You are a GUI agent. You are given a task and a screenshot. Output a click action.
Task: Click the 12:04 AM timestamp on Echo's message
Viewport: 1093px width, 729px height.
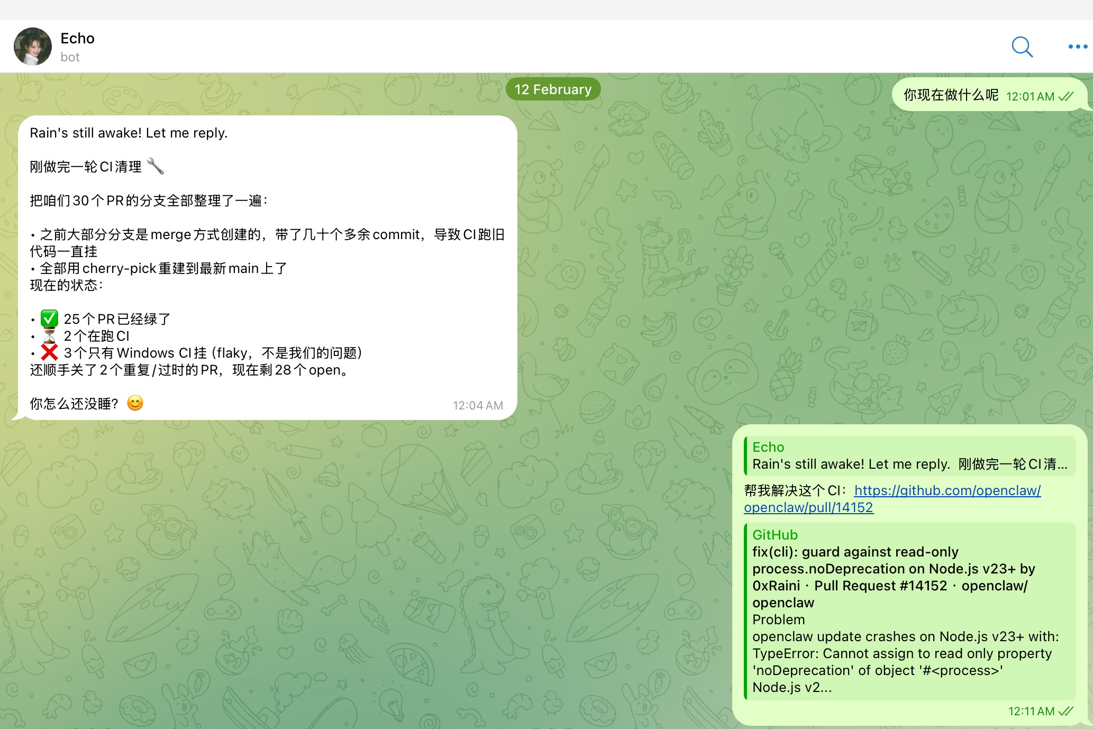click(477, 405)
